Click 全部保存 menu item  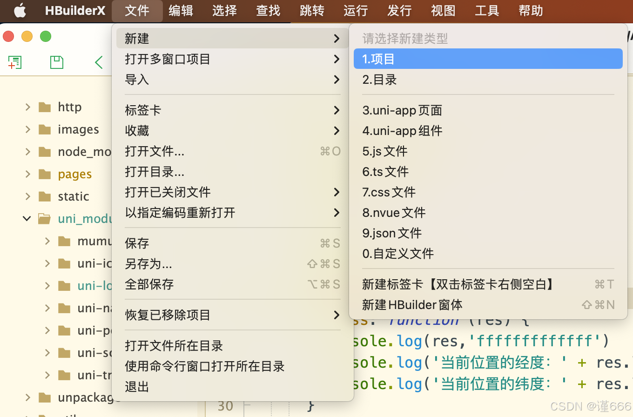pyautogui.click(x=233, y=284)
